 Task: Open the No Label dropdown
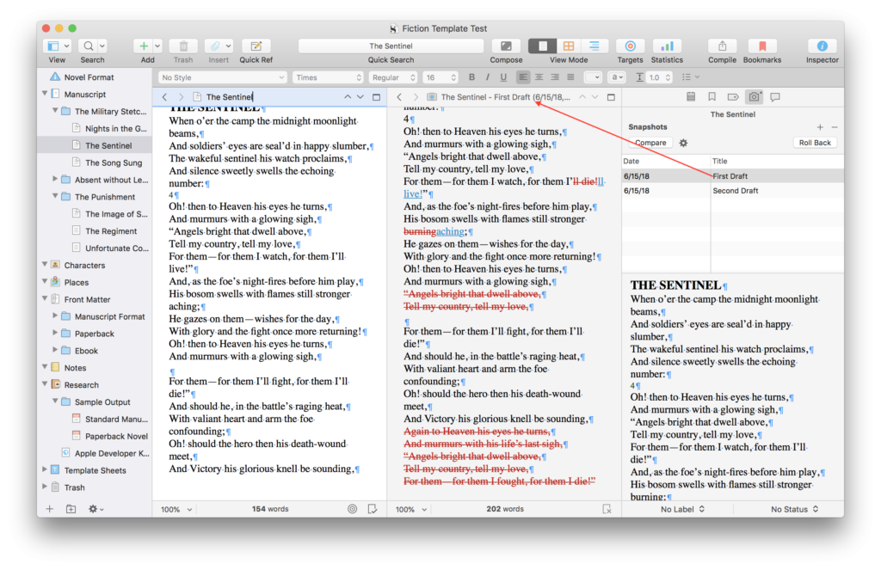click(682, 509)
